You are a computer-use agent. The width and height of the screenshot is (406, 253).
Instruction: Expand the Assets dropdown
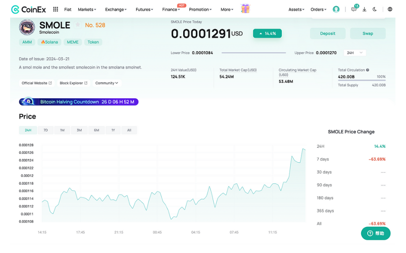coord(296,10)
